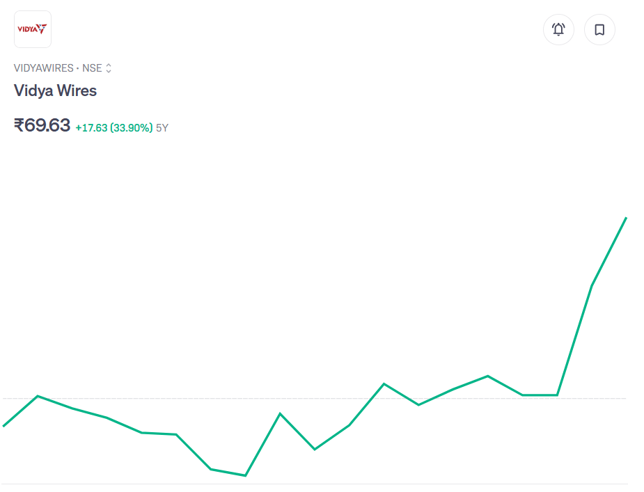Click the price alert bell icon

[x=558, y=30]
